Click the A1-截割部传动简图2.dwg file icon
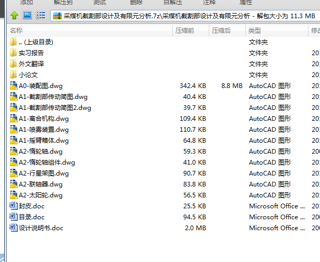 point(14,108)
